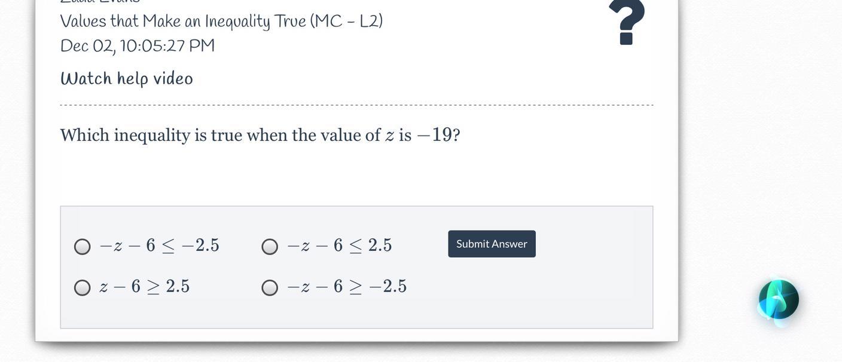Click the timestamp Dec 02, 10:05:27 PM
This screenshot has width=842, height=362.
tap(138, 46)
